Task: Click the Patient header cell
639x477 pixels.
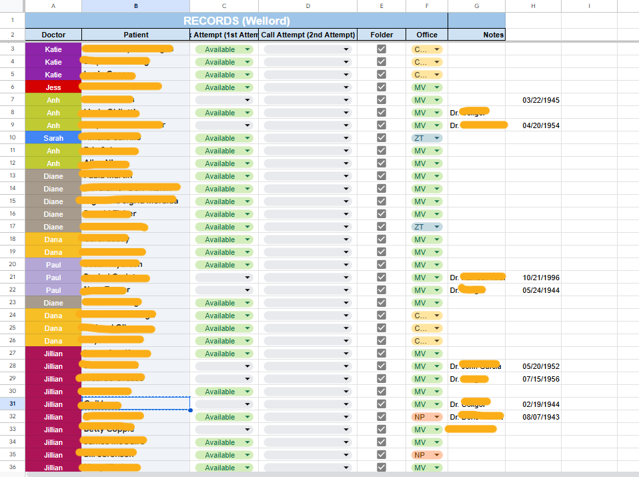Action: [135, 35]
